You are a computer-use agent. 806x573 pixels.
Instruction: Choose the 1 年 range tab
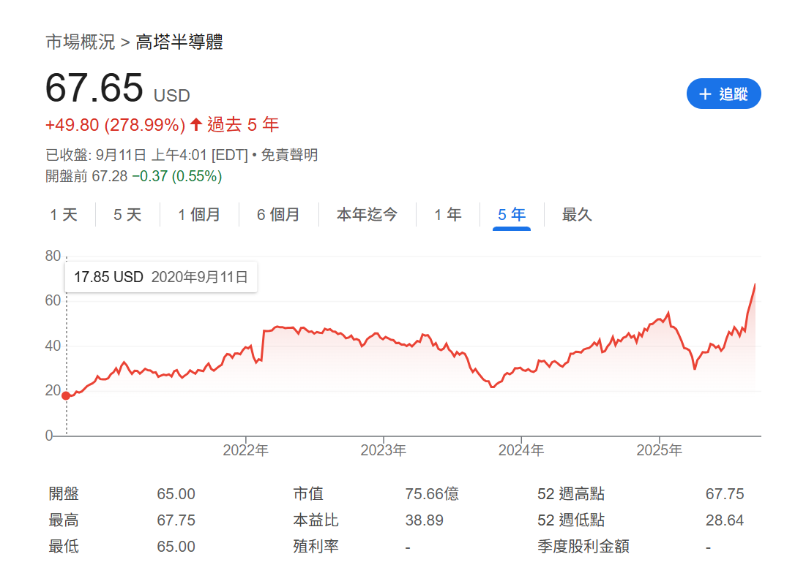[448, 214]
